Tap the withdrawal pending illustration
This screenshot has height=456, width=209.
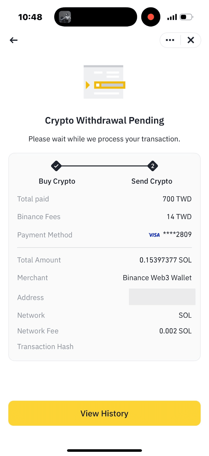point(104,82)
